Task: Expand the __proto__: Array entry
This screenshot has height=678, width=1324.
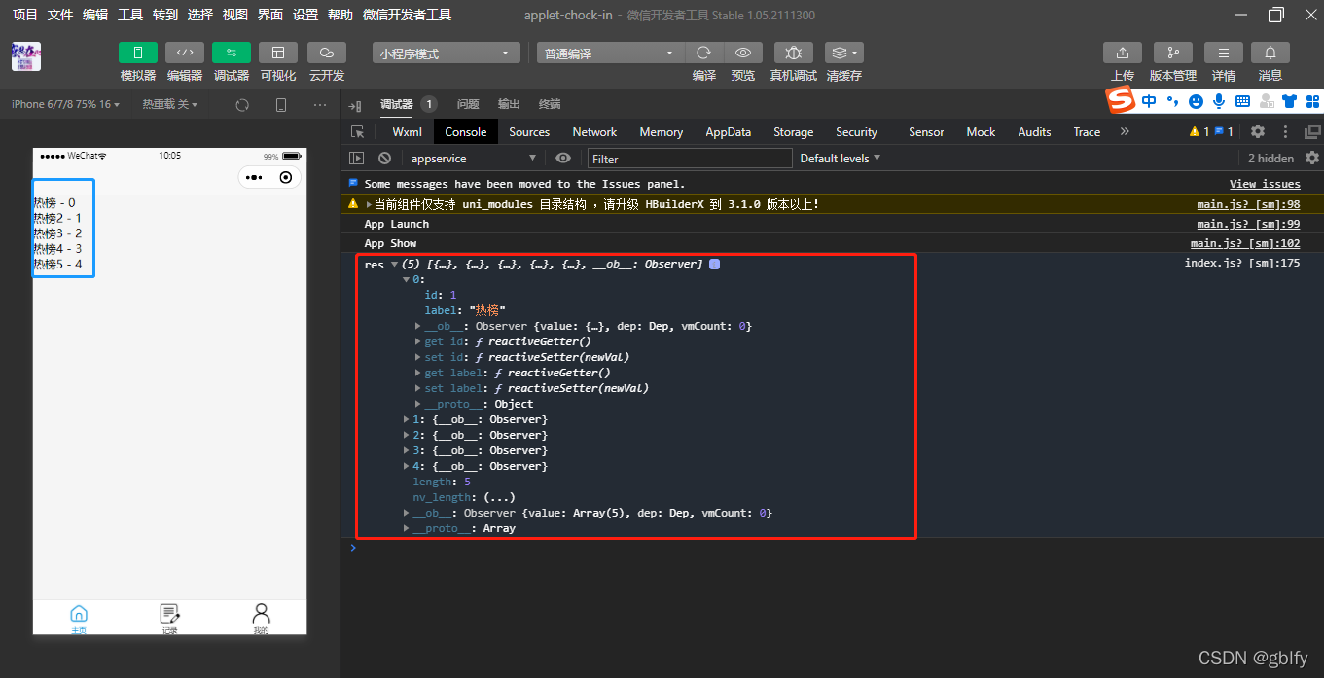Action: 407,528
